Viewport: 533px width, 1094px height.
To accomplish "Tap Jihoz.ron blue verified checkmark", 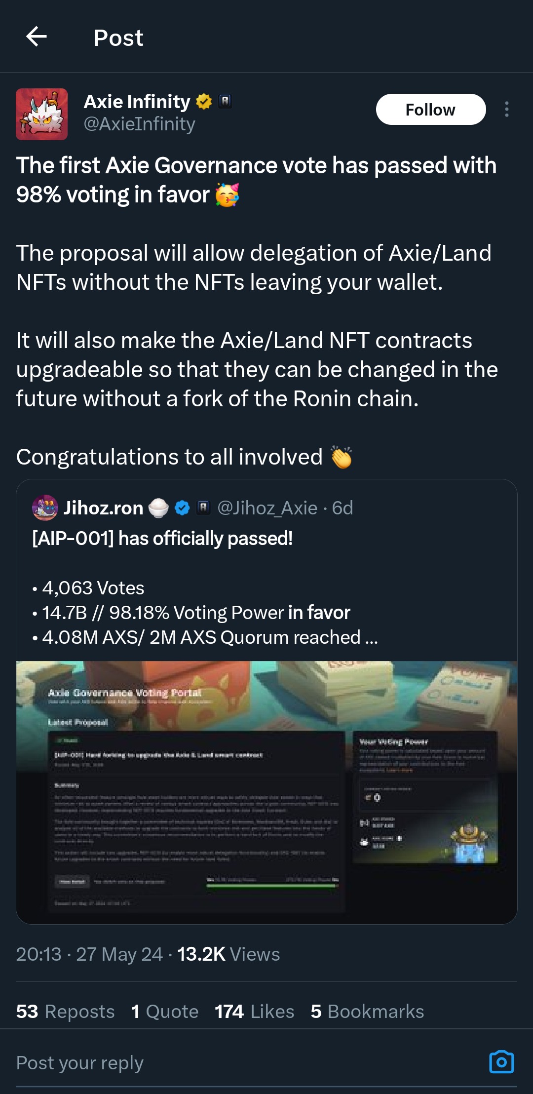I will point(182,508).
